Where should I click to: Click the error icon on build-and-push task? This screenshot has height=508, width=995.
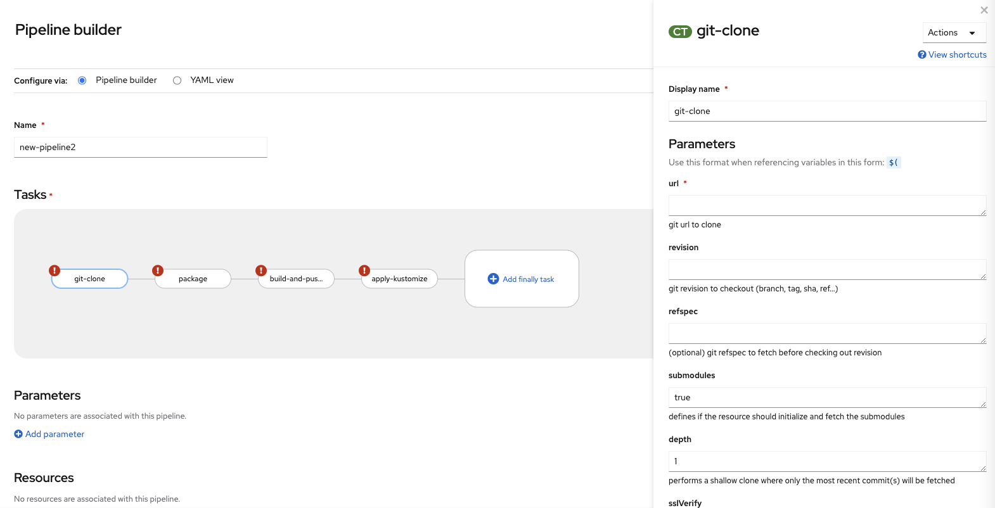[x=261, y=270]
